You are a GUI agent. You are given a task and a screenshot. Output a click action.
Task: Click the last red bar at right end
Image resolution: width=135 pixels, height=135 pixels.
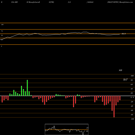click(x=120, y=98)
